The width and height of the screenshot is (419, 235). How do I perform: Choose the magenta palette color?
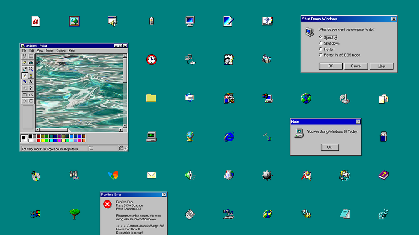click(59, 141)
